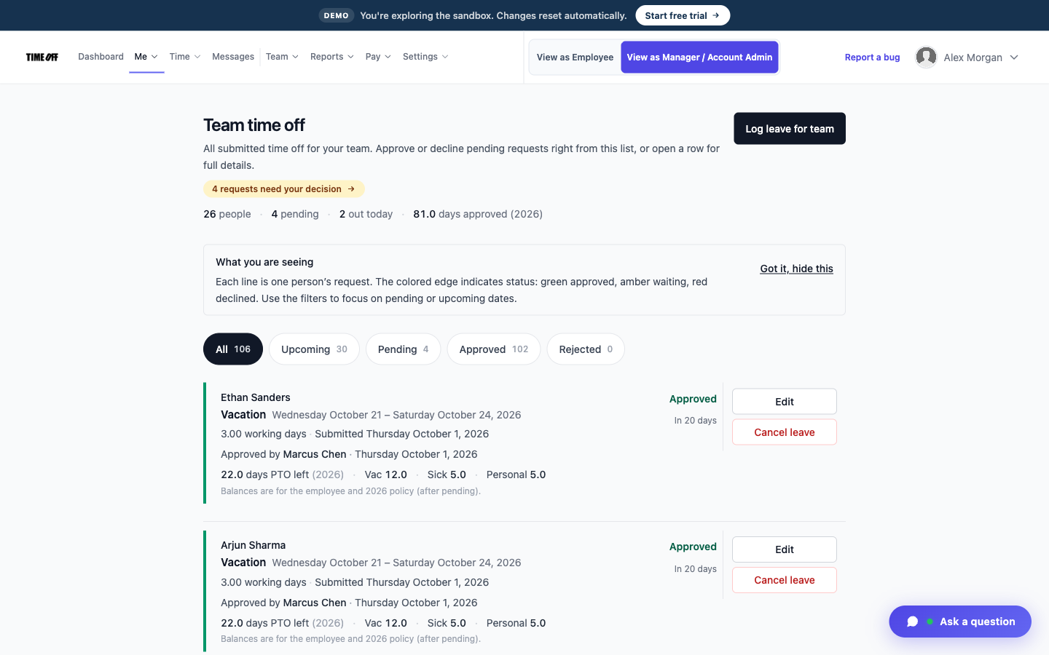Click Log leave for team button
Image resolution: width=1049 pixels, height=655 pixels.
coord(790,129)
